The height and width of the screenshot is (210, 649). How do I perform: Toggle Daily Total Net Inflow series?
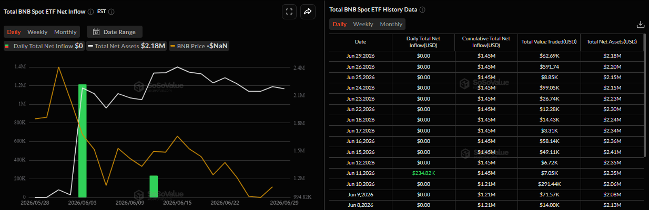pos(45,46)
